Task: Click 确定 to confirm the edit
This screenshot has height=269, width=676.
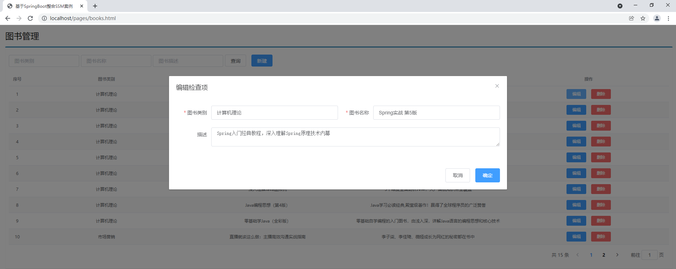Action: [487, 175]
